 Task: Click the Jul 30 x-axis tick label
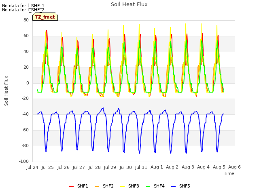point(126,167)
